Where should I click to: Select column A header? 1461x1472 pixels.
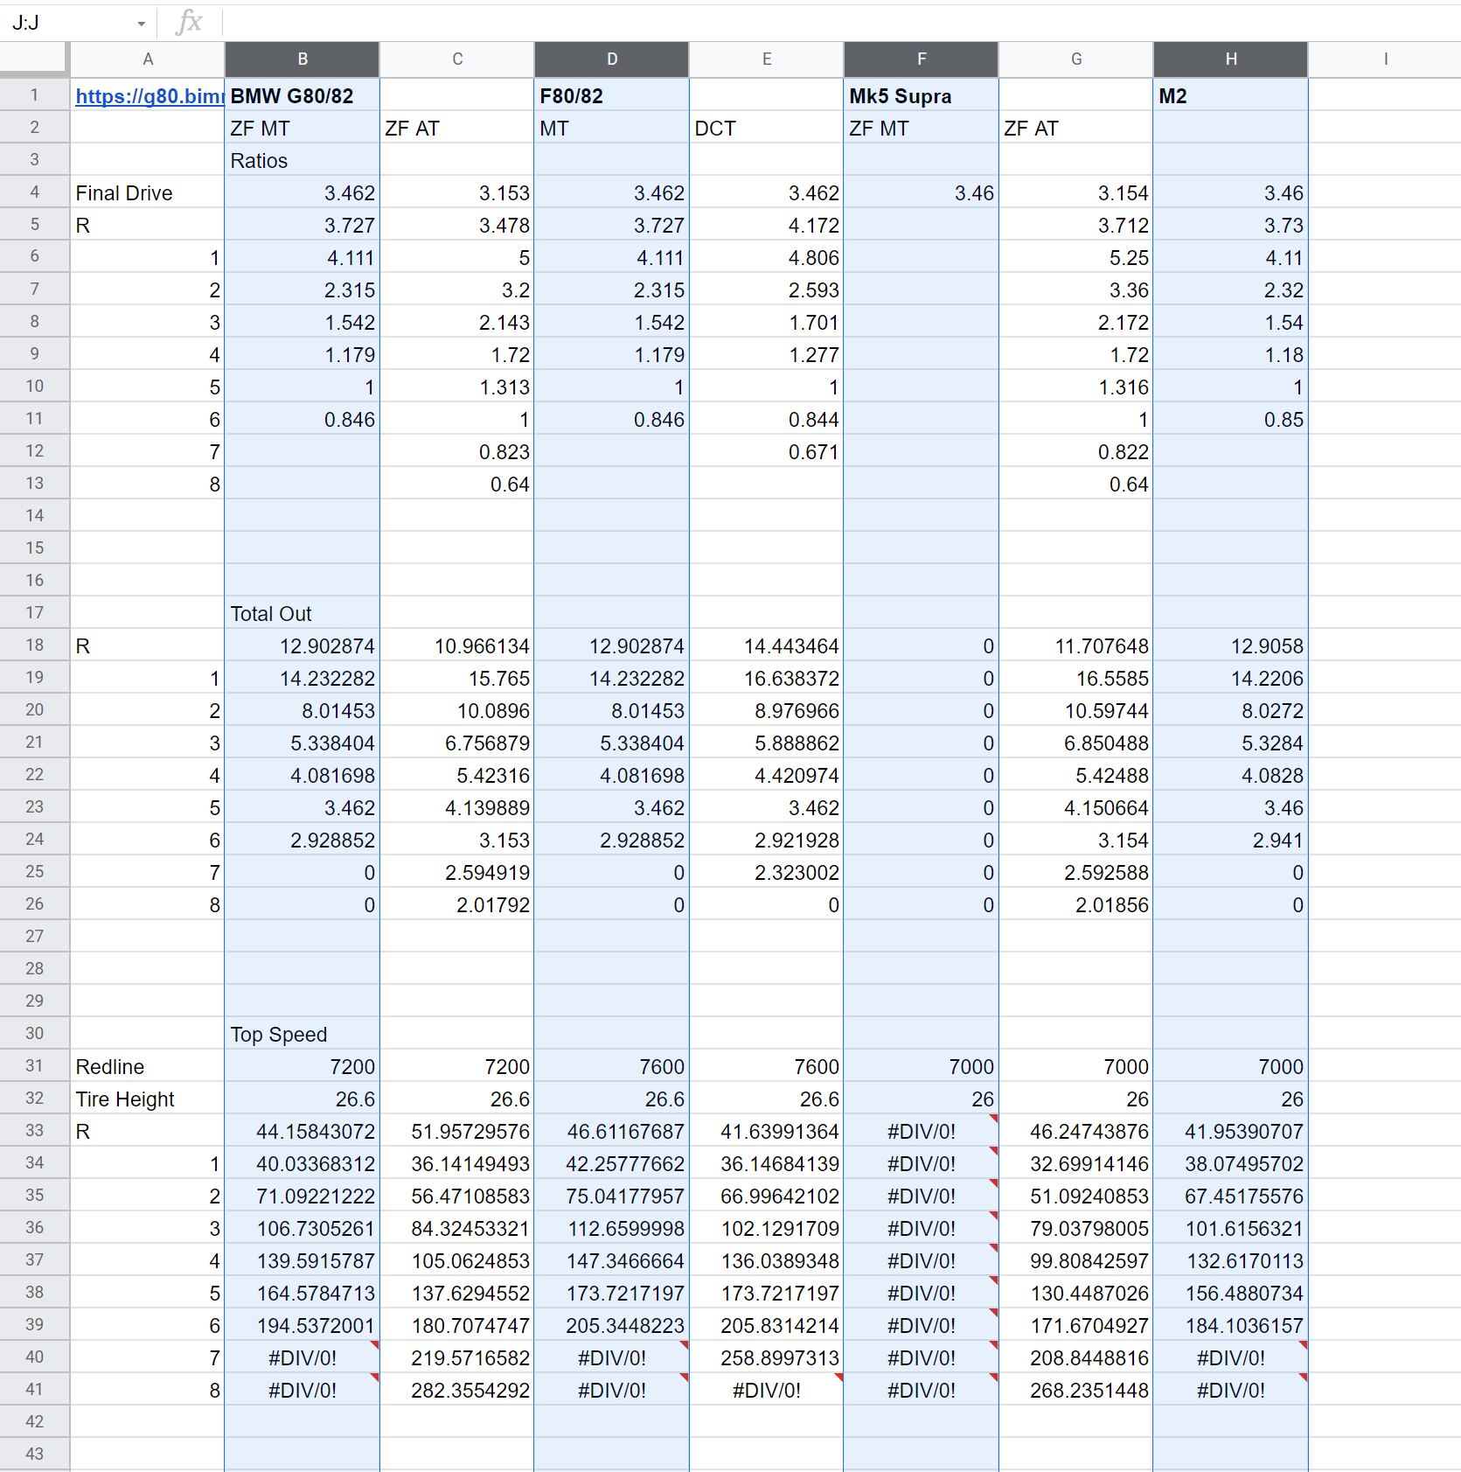click(x=148, y=59)
